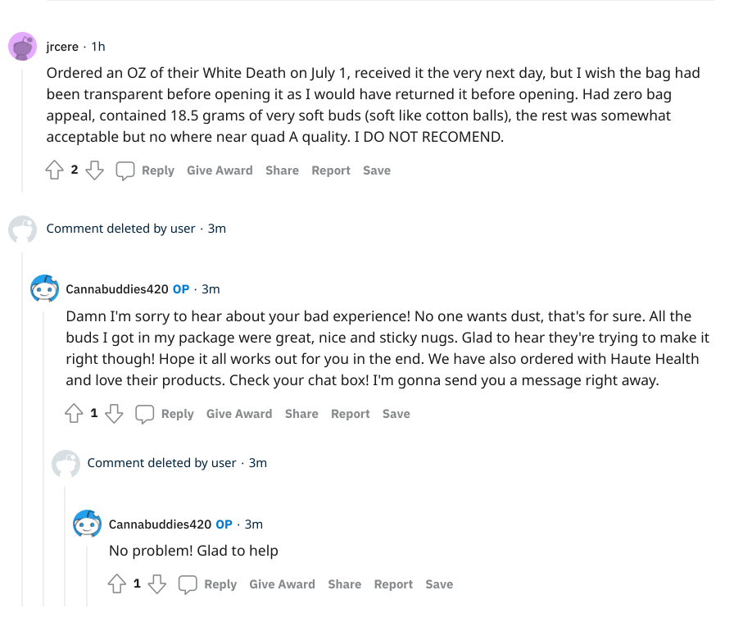Share Cannabuddies420's 'Damn I'm sorry' comment
752x622 pixels.
pyautogui.click(x=301, y=414)
